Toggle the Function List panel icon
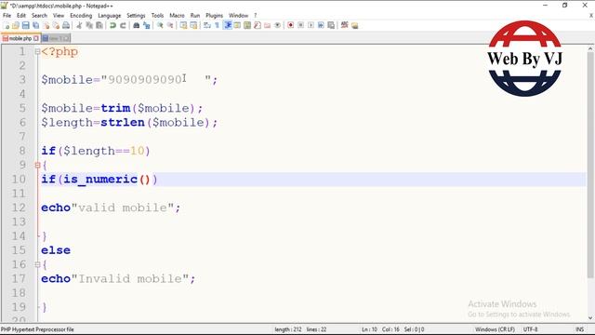This screenshot has height=335, width=595. (x=258, y=25)
